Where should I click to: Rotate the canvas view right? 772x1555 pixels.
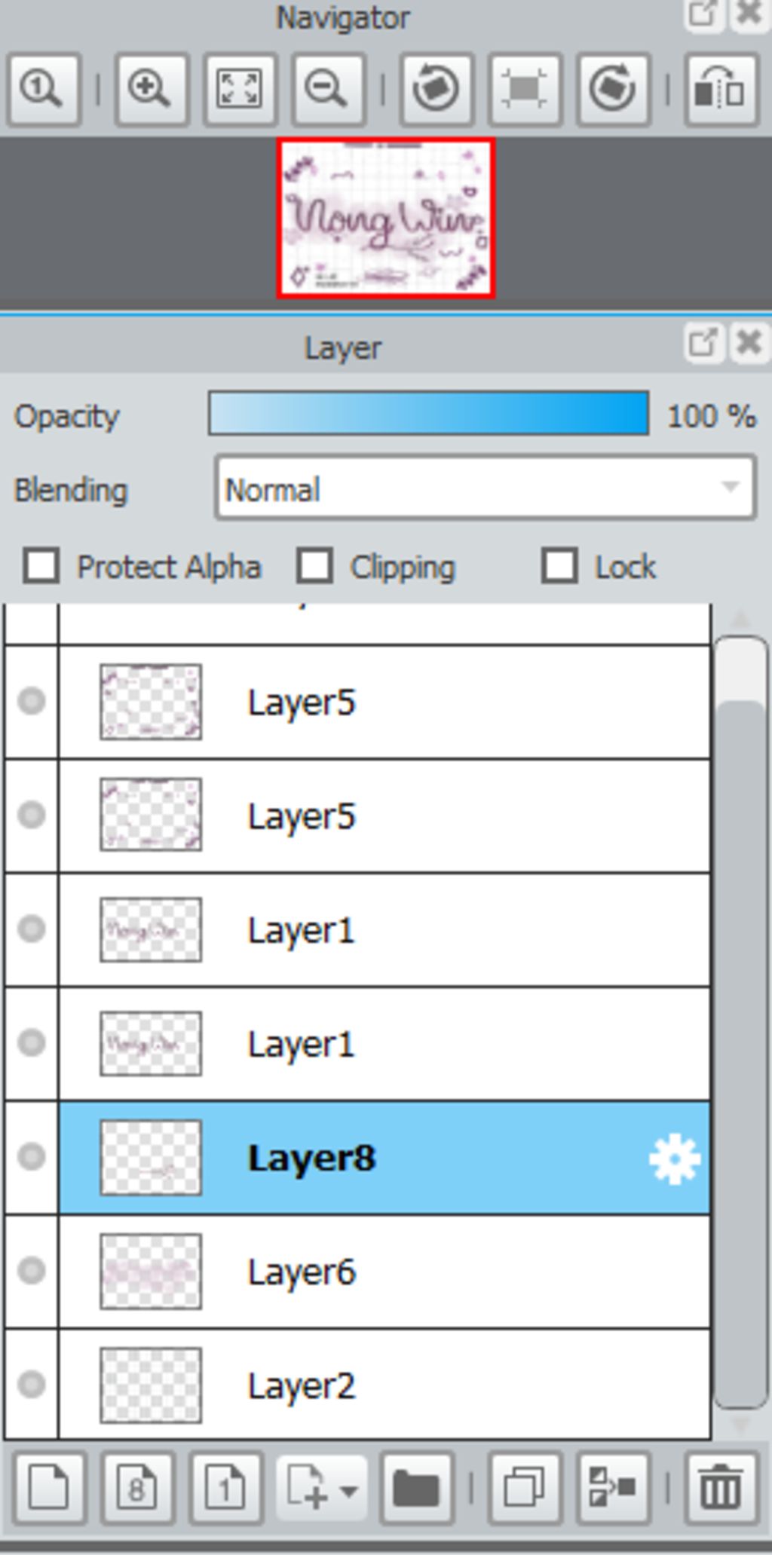[613, 89]
